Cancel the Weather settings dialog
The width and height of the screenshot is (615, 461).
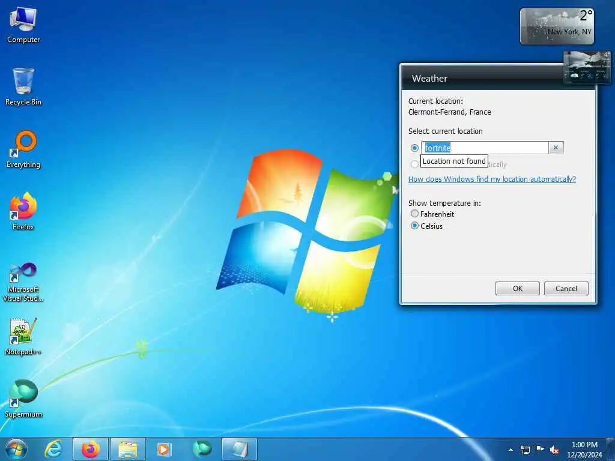coord(566,289)
